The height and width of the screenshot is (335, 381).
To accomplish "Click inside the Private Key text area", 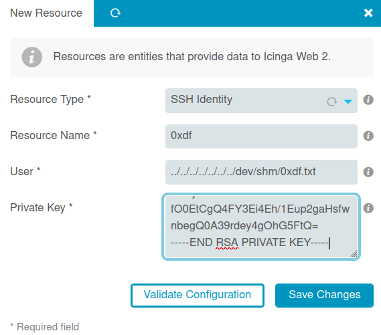I will (x=261, y=227).
